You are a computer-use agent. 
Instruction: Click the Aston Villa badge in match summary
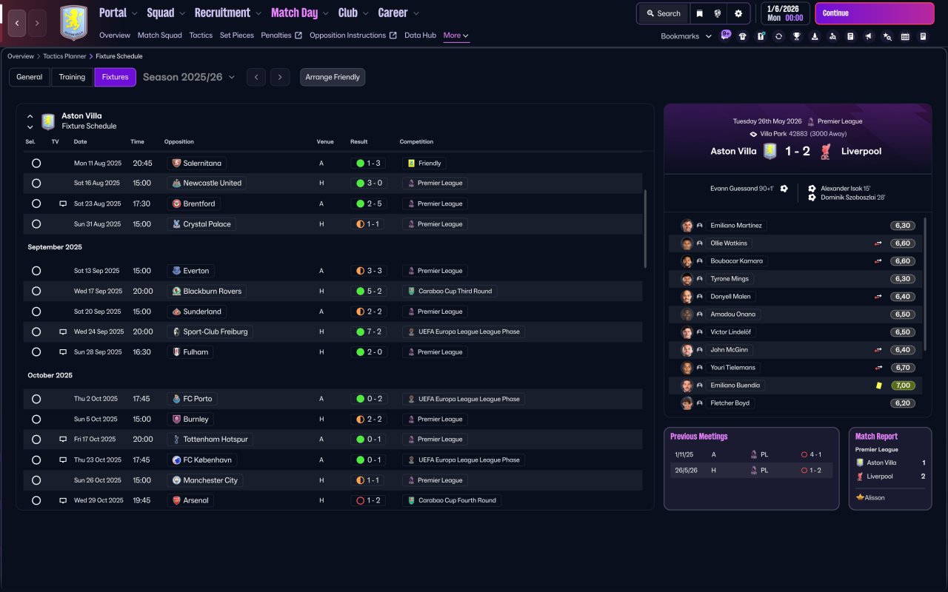770,151
